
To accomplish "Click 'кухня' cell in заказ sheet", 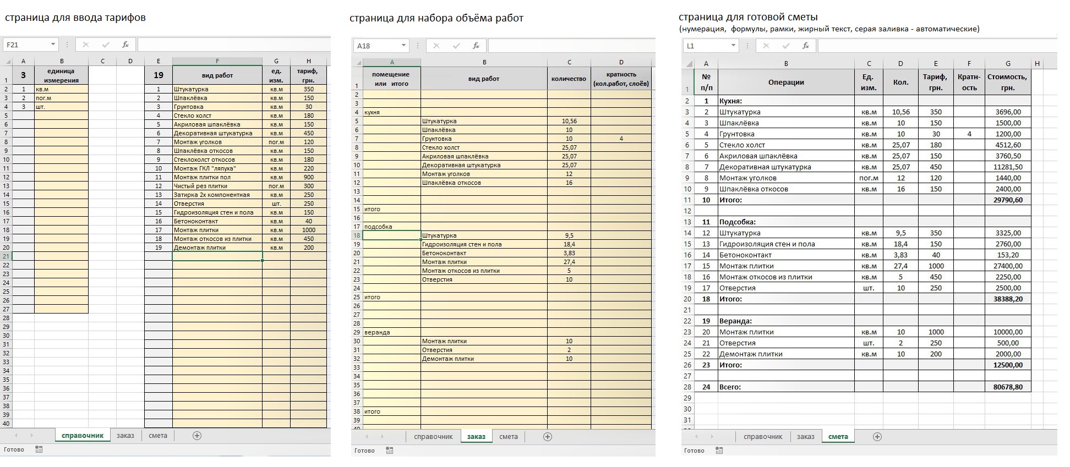I will click(x=392, y=112).
